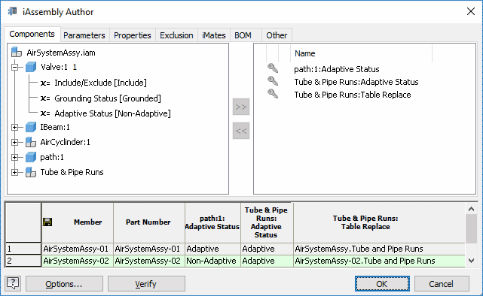Select Tube & Pipe Runs:Table Replace list entry
The image size is (483, 296).
tap(353, 95)
